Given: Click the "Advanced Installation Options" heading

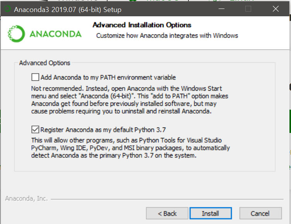Looking at the screenshot, I should (142, 25).
